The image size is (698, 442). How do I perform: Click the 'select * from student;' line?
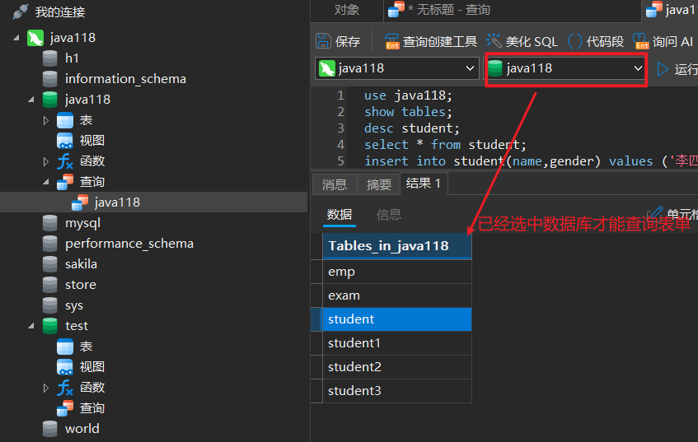point(445,145)
